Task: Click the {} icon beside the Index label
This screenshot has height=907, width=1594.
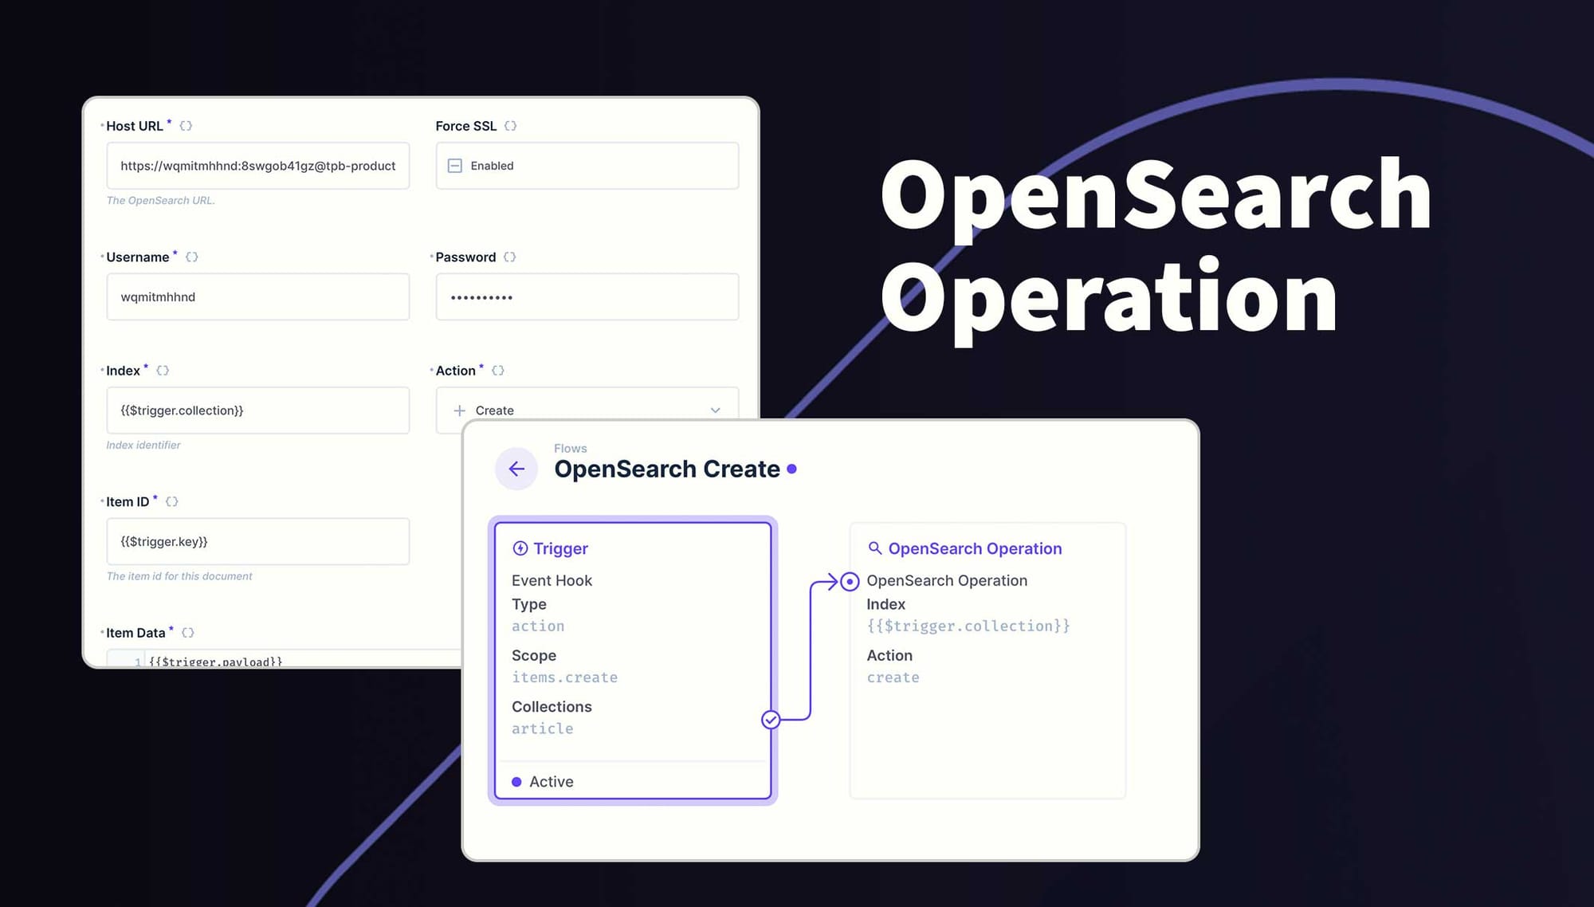Action: coord(163,370)
